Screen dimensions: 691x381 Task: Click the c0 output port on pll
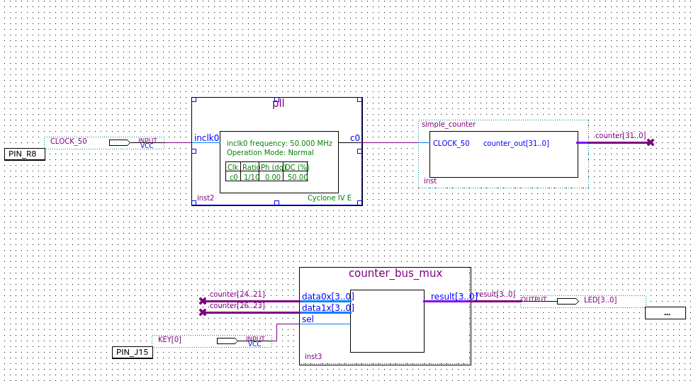click(x=355, y=138)
